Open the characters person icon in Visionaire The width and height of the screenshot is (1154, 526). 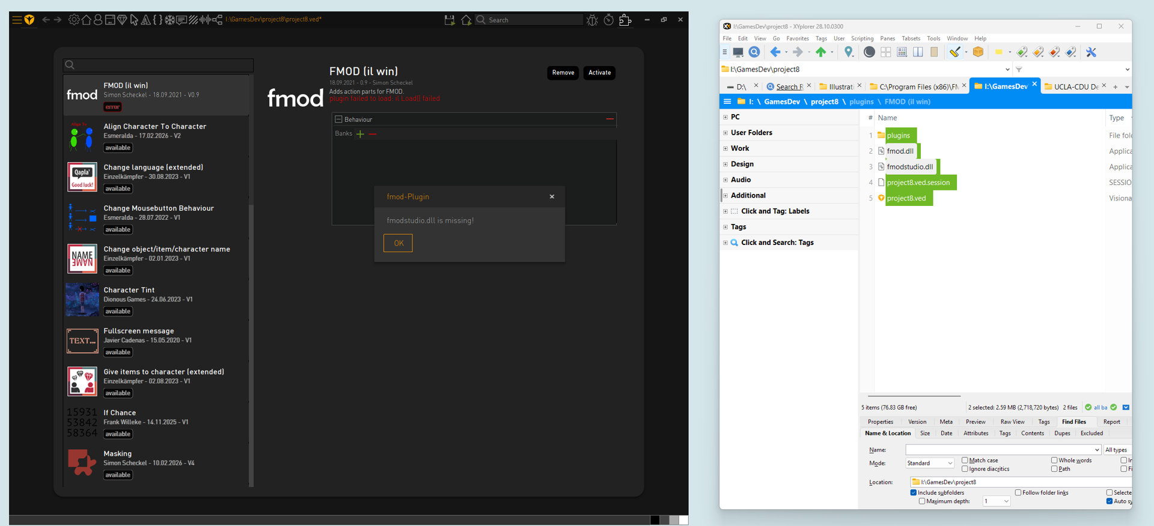coord(98,20)
